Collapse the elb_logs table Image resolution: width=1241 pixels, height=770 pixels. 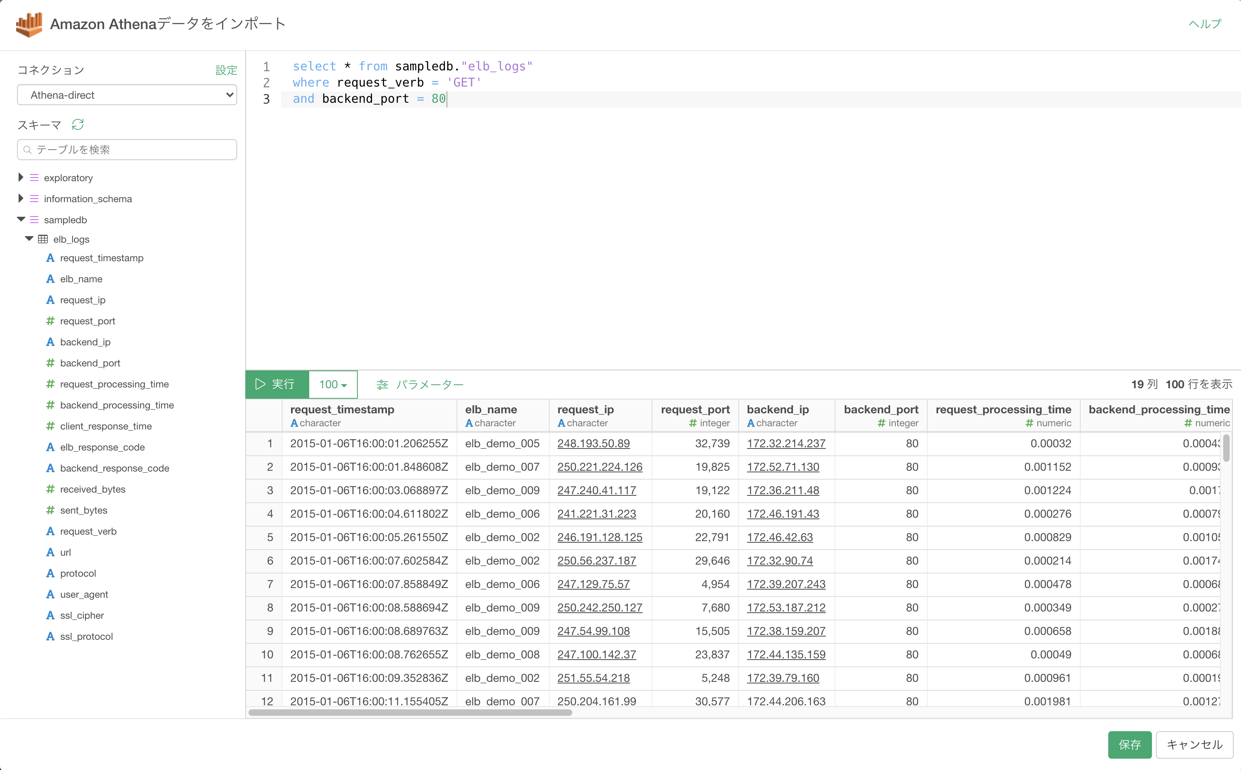(29, 239)
